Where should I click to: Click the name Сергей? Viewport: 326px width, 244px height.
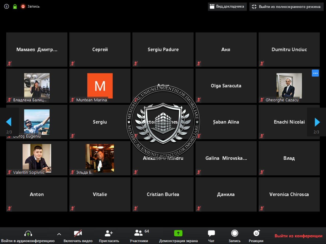[100, 50]
